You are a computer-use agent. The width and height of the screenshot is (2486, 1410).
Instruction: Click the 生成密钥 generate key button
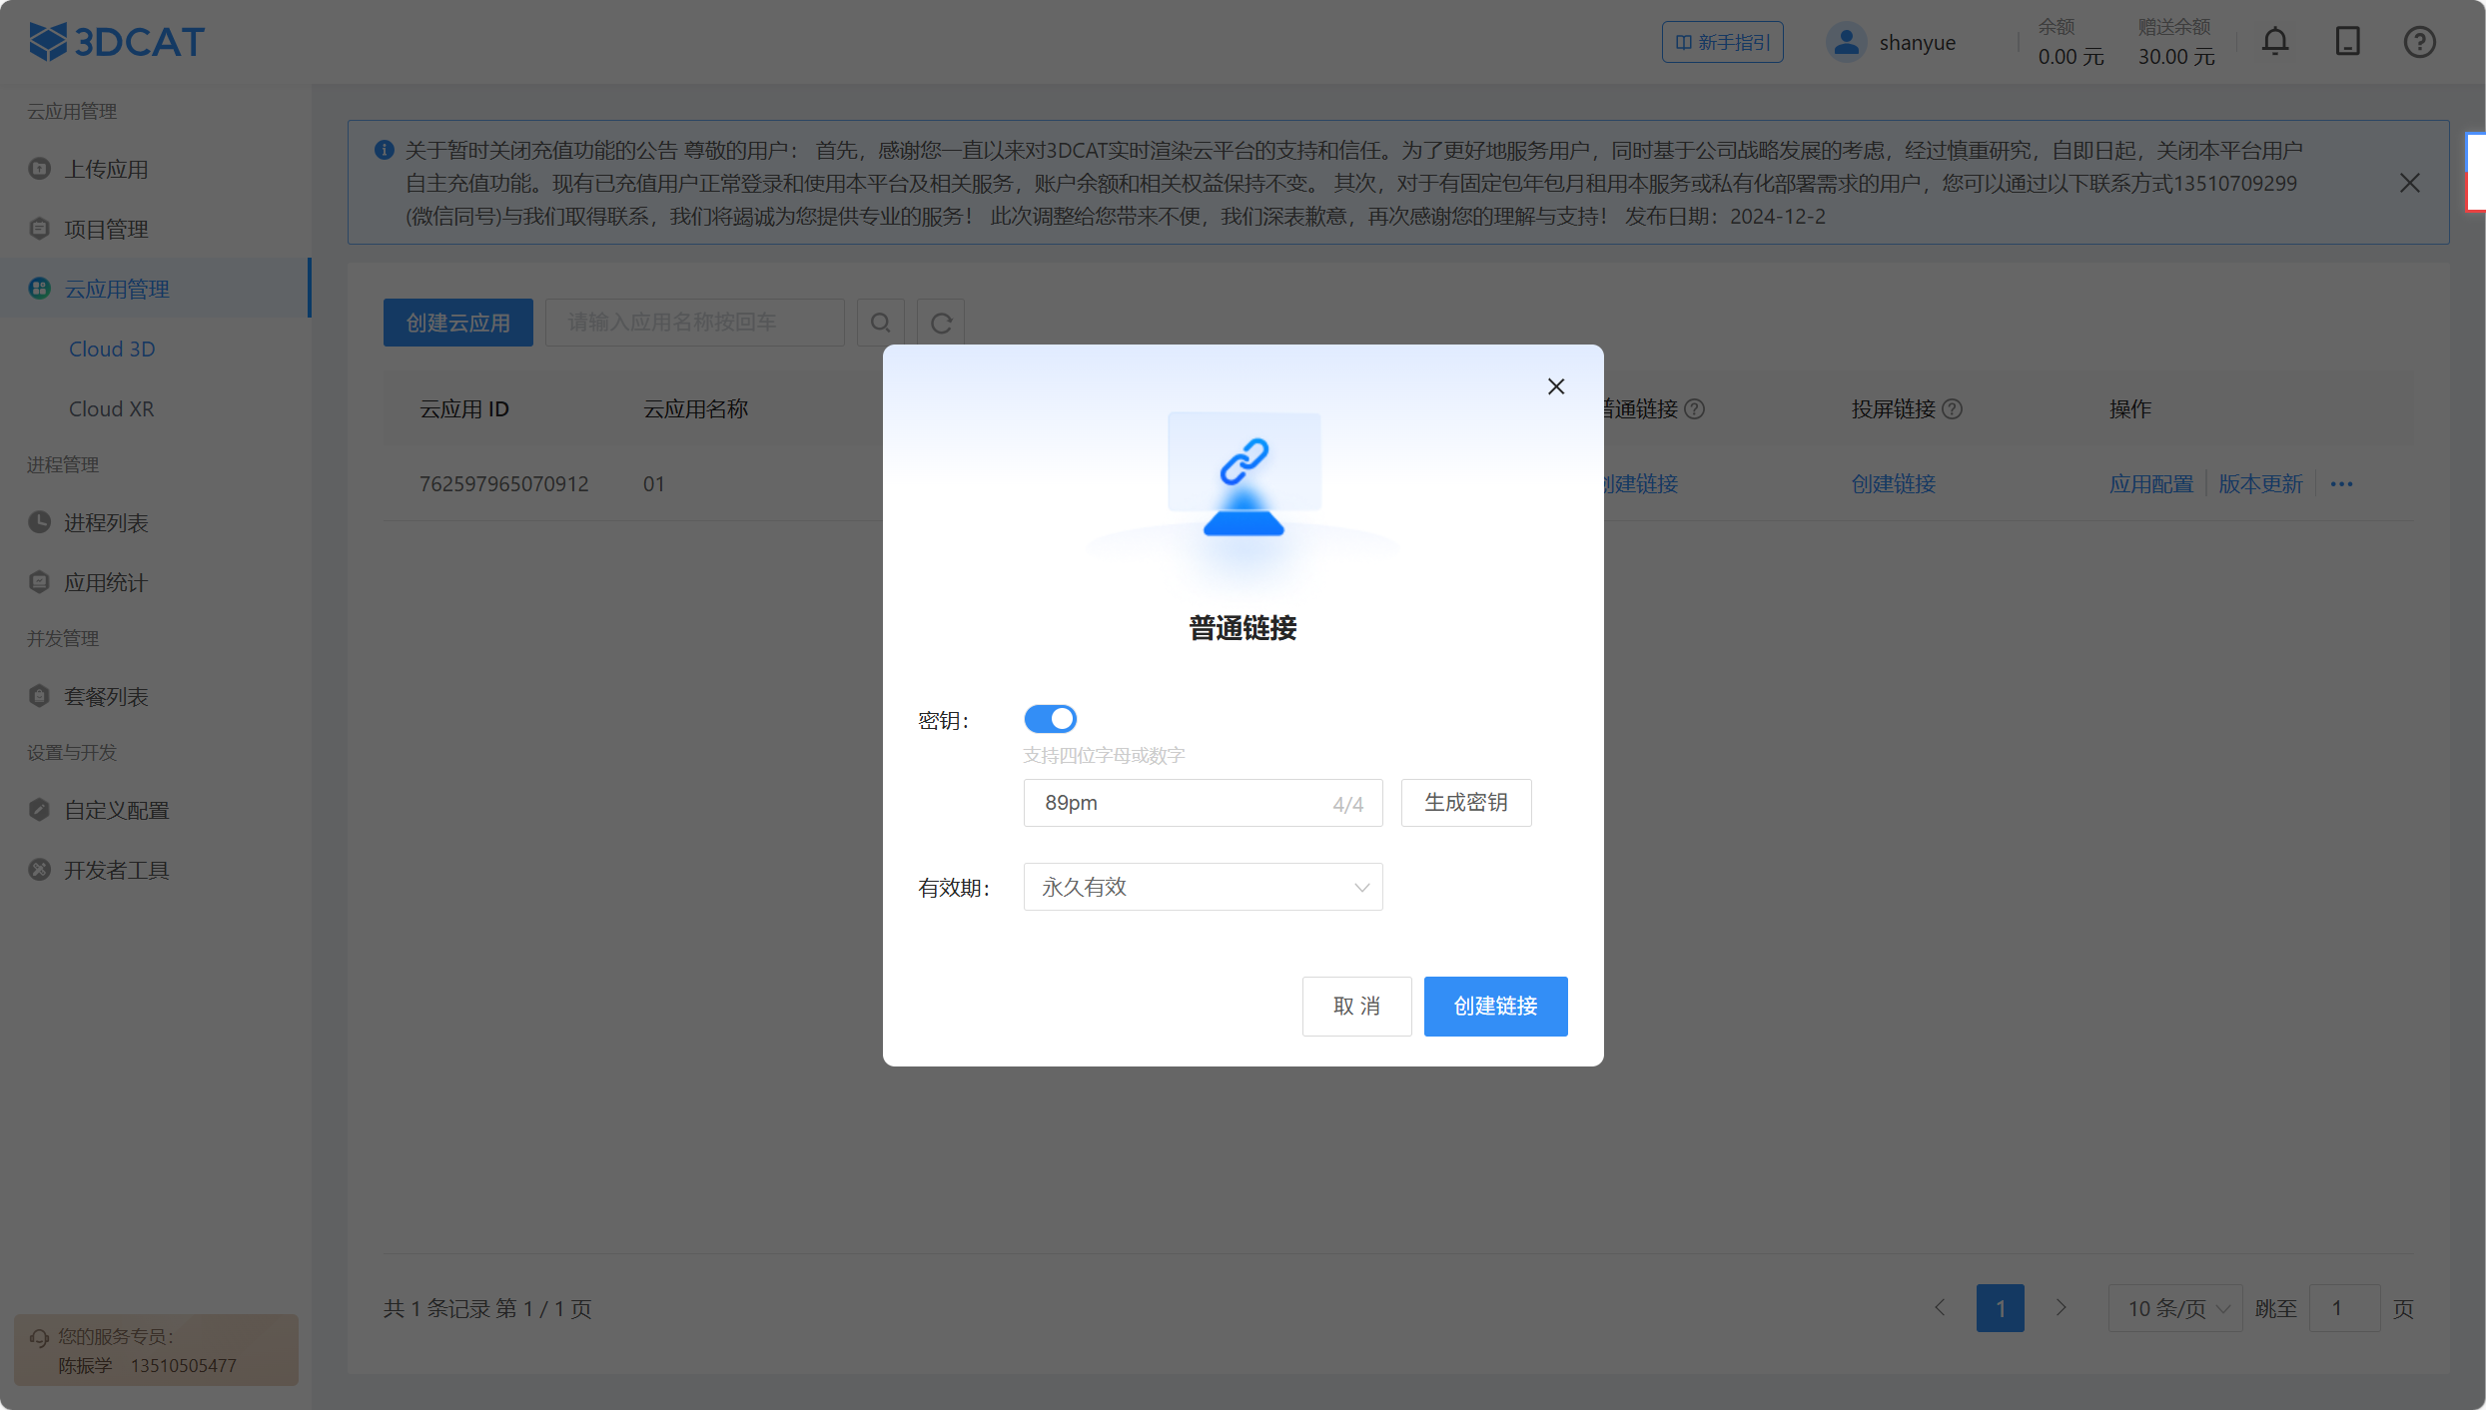tap(1465, 803)
